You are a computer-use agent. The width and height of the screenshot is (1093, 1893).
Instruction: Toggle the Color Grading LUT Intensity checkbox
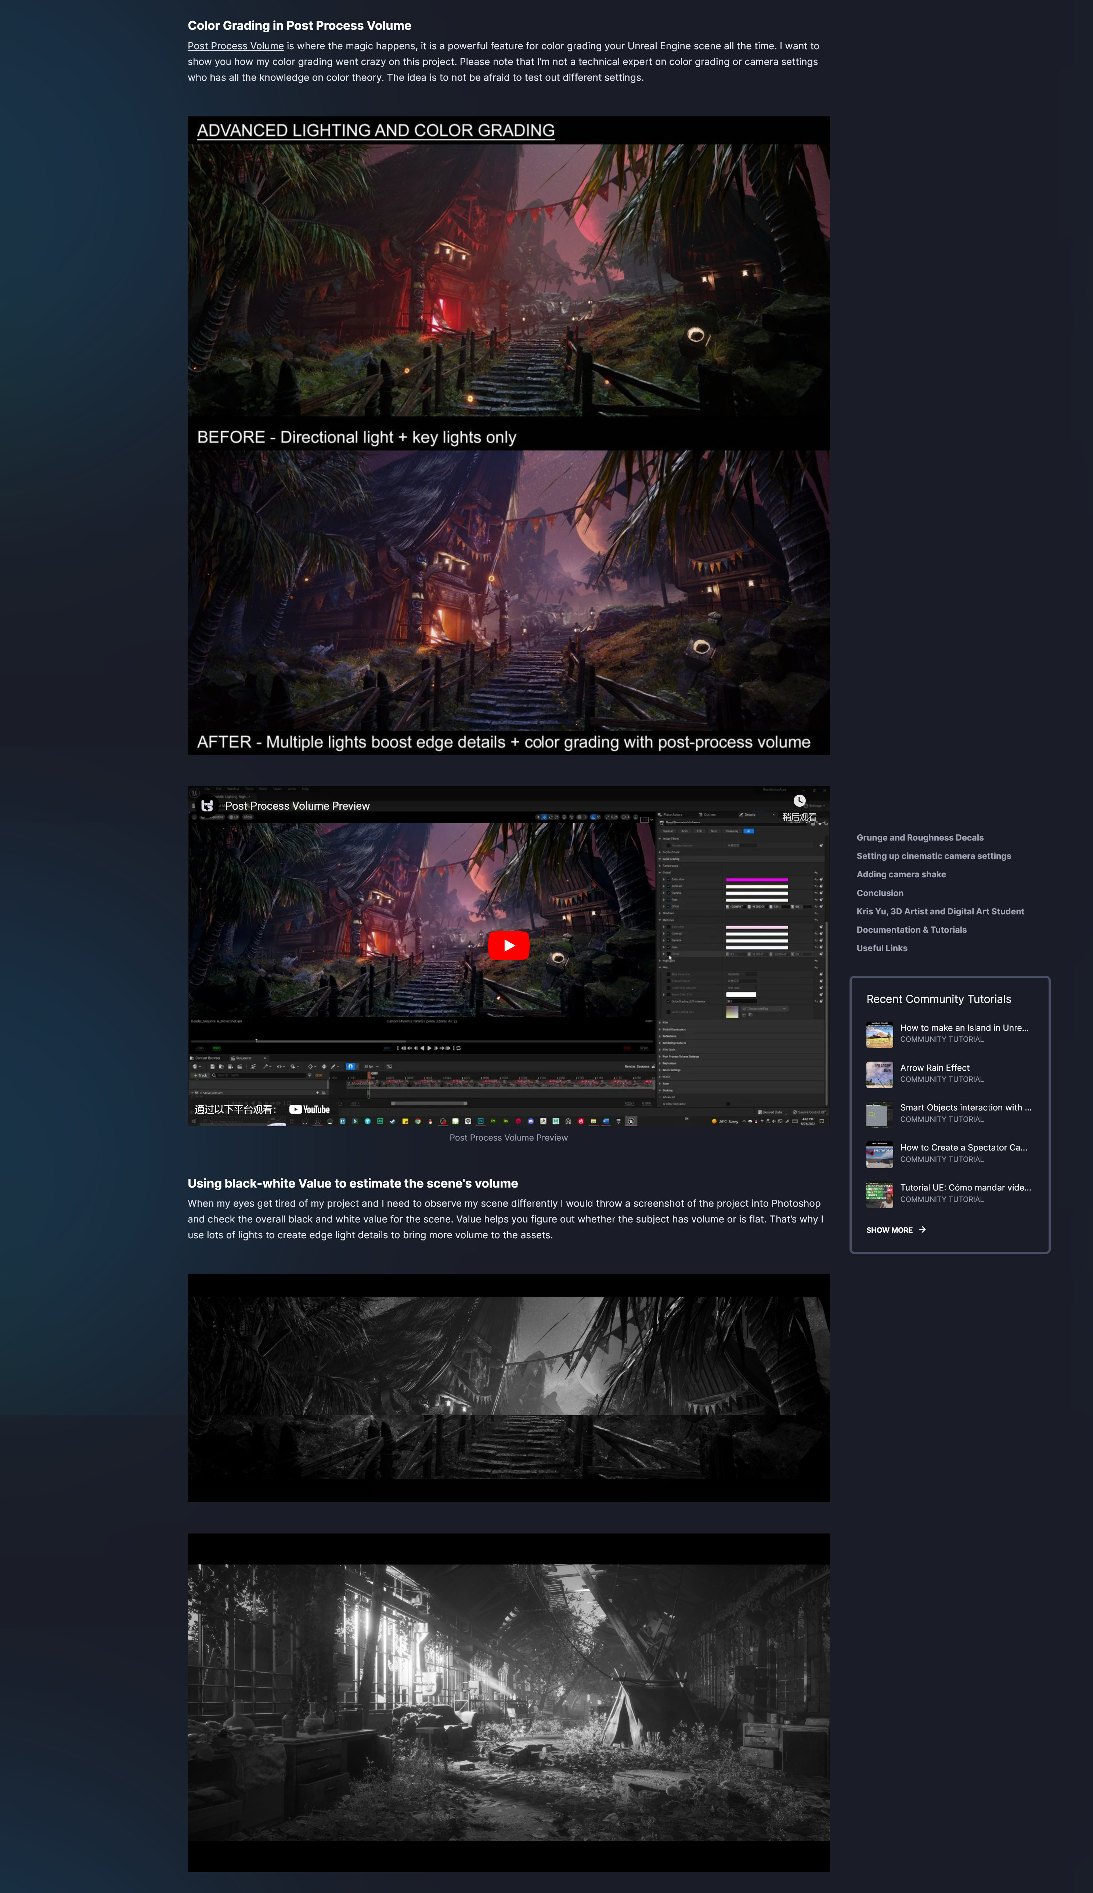click(668, 1001)
